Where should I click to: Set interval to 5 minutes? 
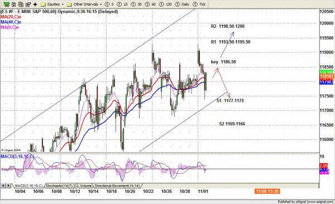point(109,4)
